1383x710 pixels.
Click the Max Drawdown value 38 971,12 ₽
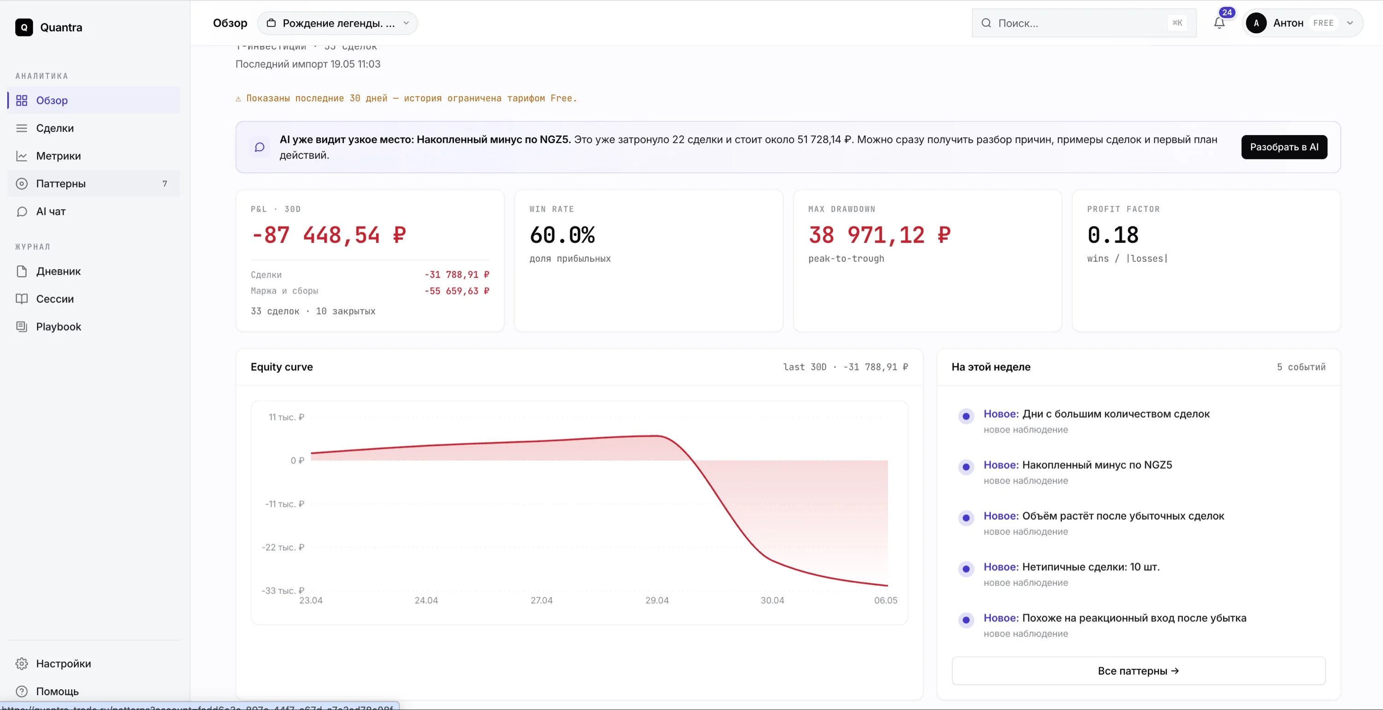point(880,235)
